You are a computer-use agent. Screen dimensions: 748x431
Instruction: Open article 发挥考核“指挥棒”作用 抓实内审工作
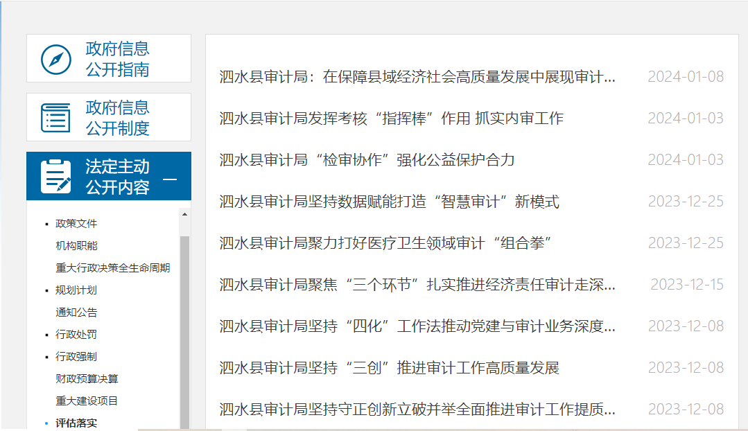coord(392,118)
